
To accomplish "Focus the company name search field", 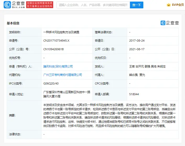I will tap(93, 5).
